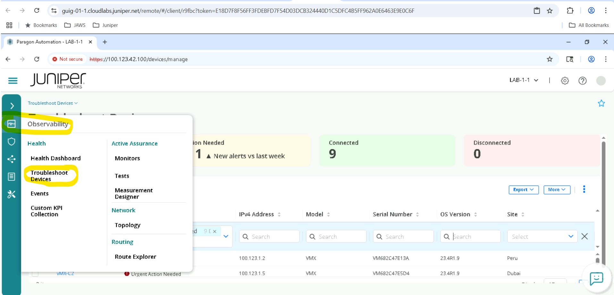This screenshot has height=295, width=614.
Task: Favorite this page with the blue star
Action: click(x=601, y=103)
